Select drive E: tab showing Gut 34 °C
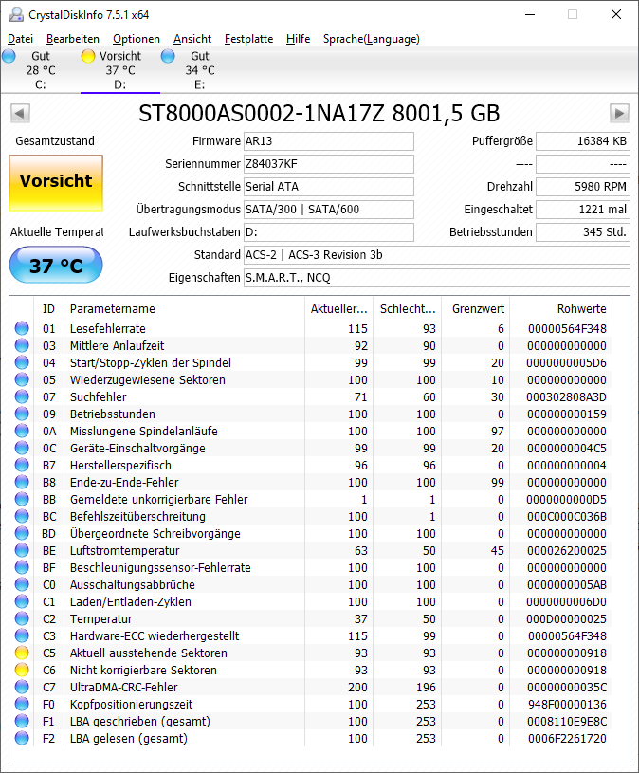Viewport: 639px width, 773px height. (x=199, y=70)
